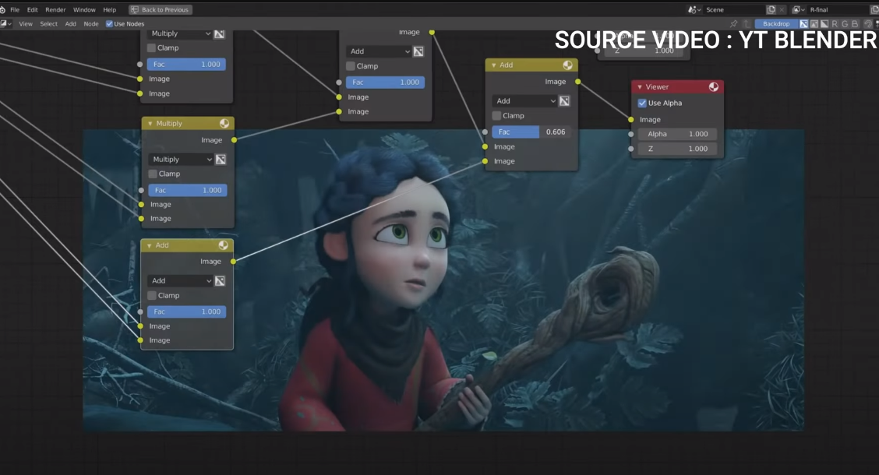Image resolution: width=879 pixels, height=475 pixels.
Task: Open Add blend dropdown on selected Add node
Action: [x=180, y=280]
